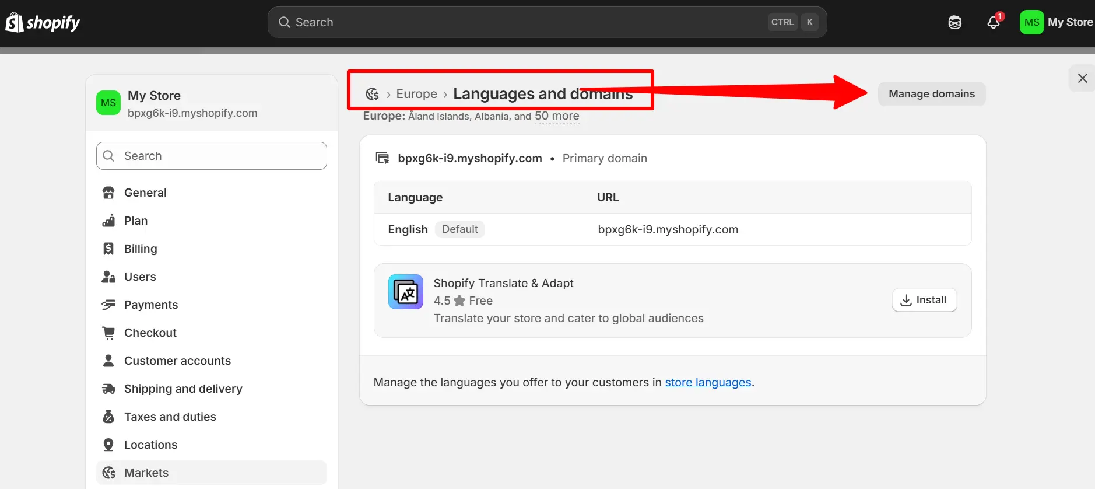Image resolution: width=1095 pixels, height=489 pixels.
Task: Click the Markets globe icon in sidebar
Action: [108, 473]
